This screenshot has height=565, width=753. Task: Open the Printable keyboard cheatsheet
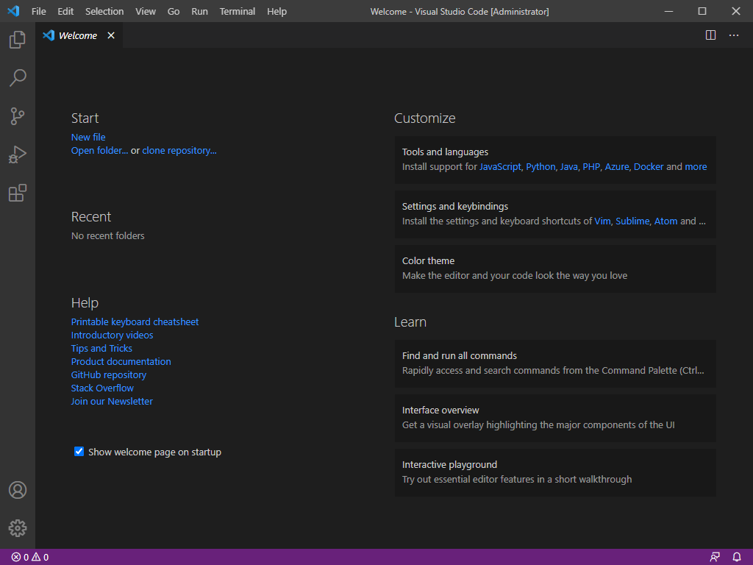[135, 321]
